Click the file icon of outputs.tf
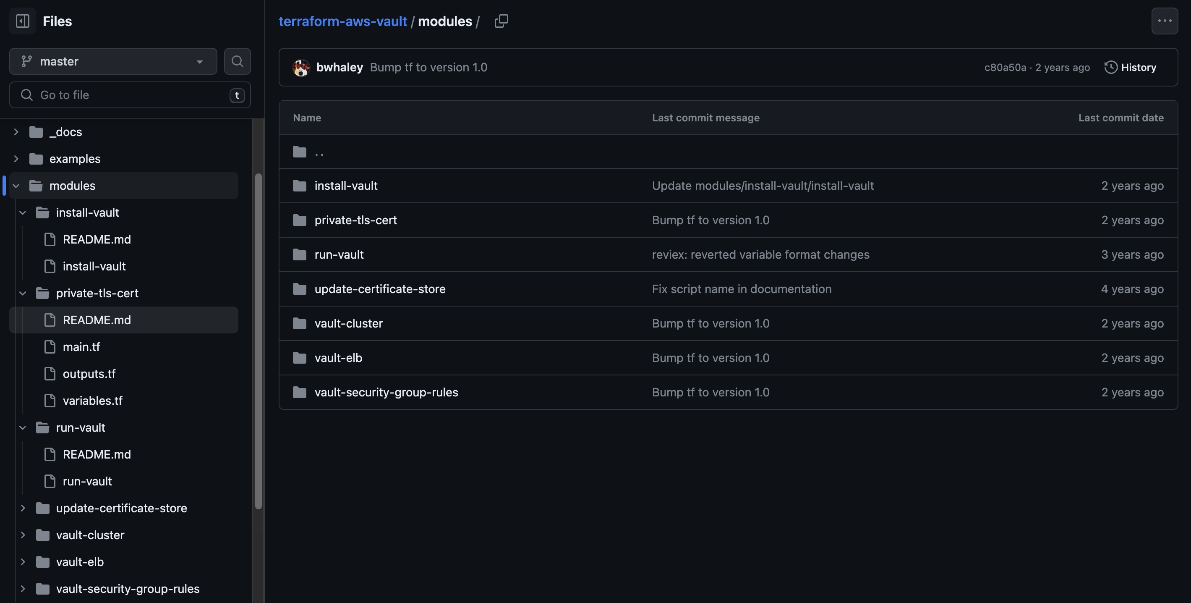1191x603 pixels. [50, 374]
